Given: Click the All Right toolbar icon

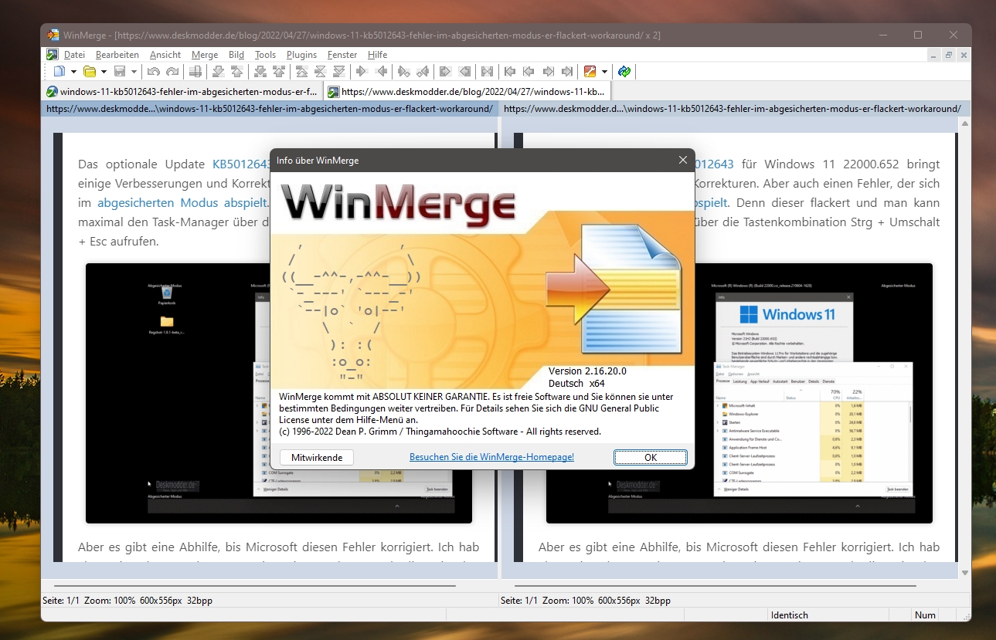Looking at the screenshot, I should pyautogui.click(x=445, y=72).
